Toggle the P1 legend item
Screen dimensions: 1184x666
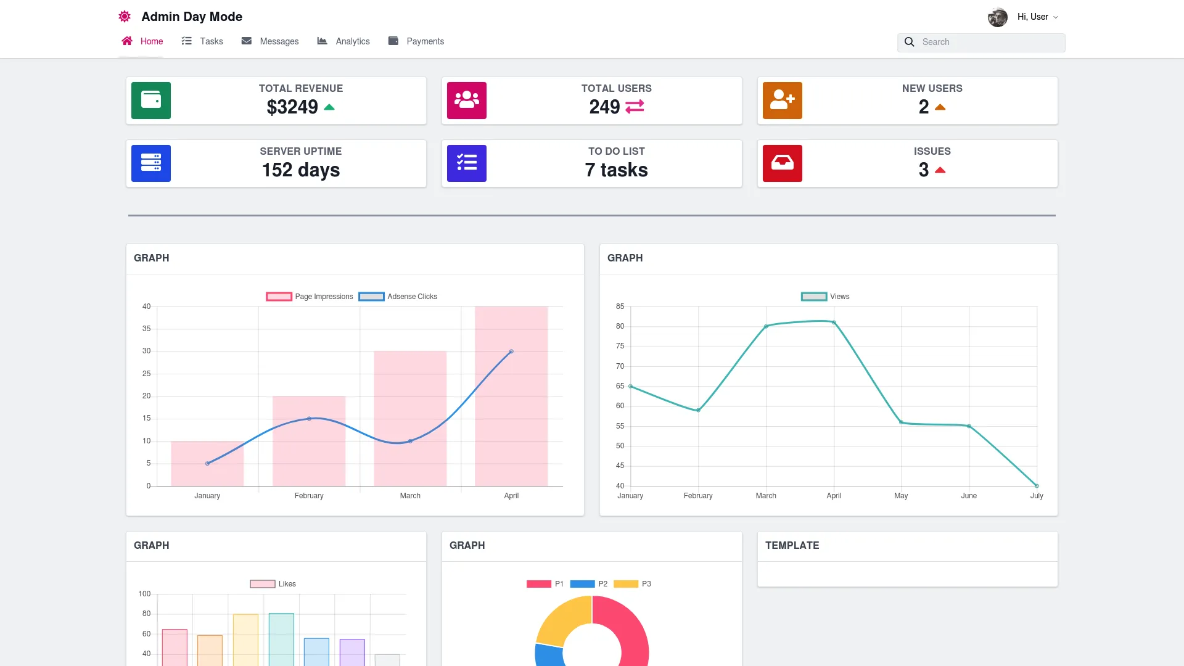(545, 584)
